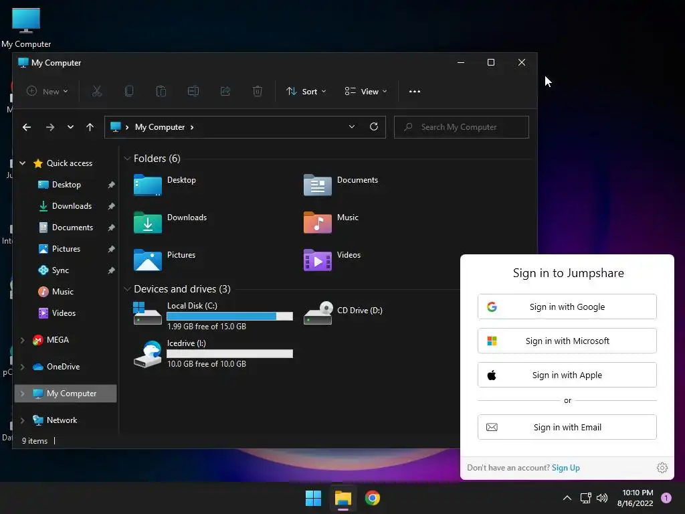Viewport: 685px width, 514px height.
Task: Select Pictures in Quick access sidebar
Action: pyautogui.click(x=66, y=249)
